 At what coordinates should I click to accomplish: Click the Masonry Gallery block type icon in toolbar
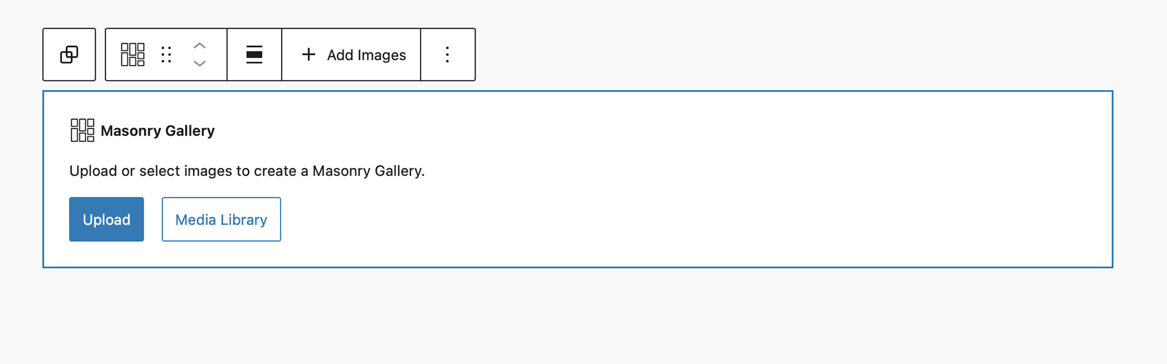[132, 55]
